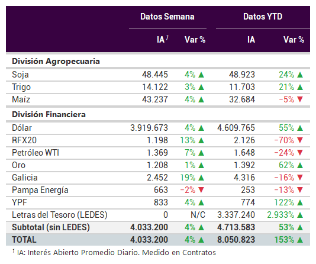Click the TOTAL YTD value 8.050.823
Screen dimensions: 316x264
coord(236,240)
